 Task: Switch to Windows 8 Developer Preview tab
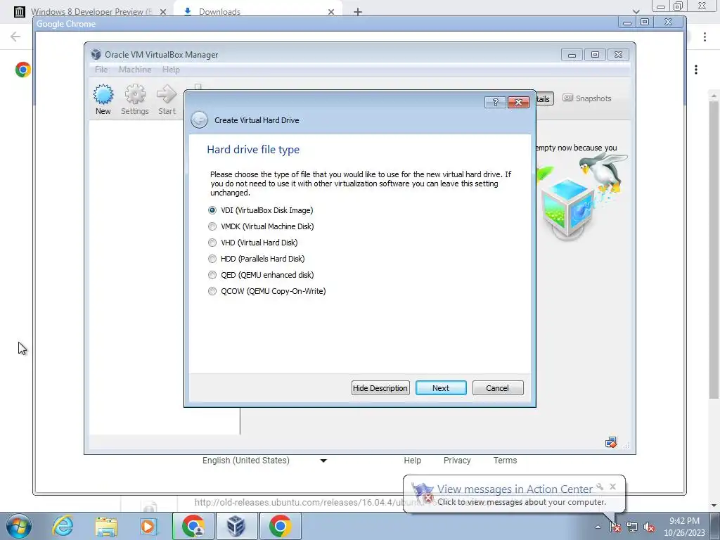[x=91, y=11]
